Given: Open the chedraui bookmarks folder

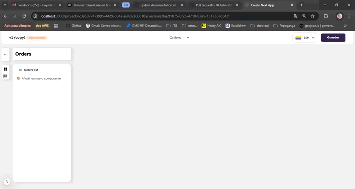Looking at the screenshot, I should (260, 26).
